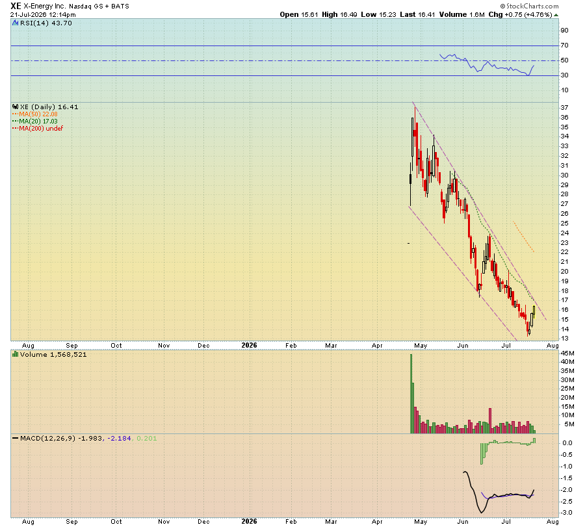
Task: Click the Nasdaq GS + BATS exchange label
Action: click(99, 6)
